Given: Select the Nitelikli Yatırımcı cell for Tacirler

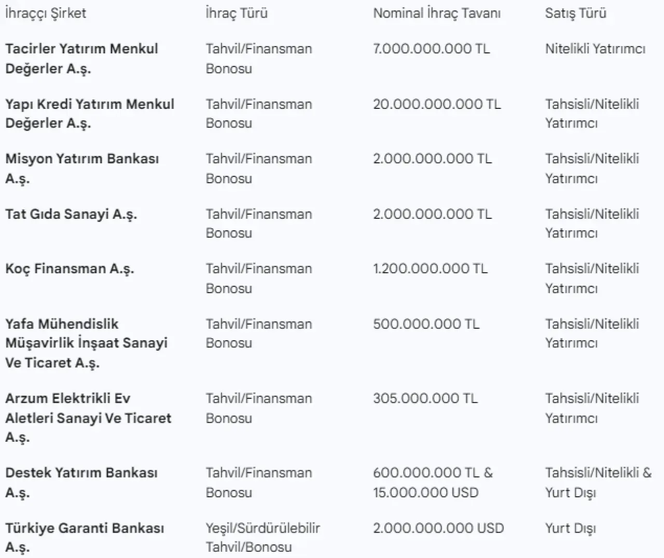Looking at the screenshot, I should (595, 49).
